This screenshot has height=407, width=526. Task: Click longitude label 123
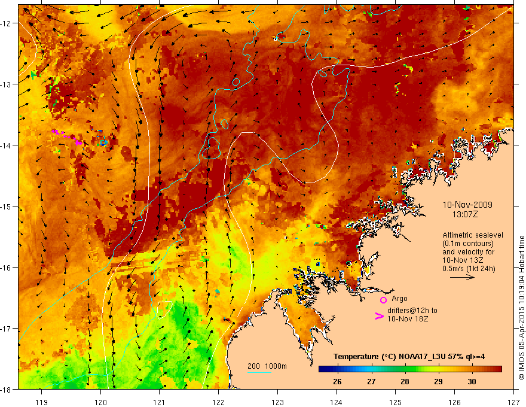point(277,402)
